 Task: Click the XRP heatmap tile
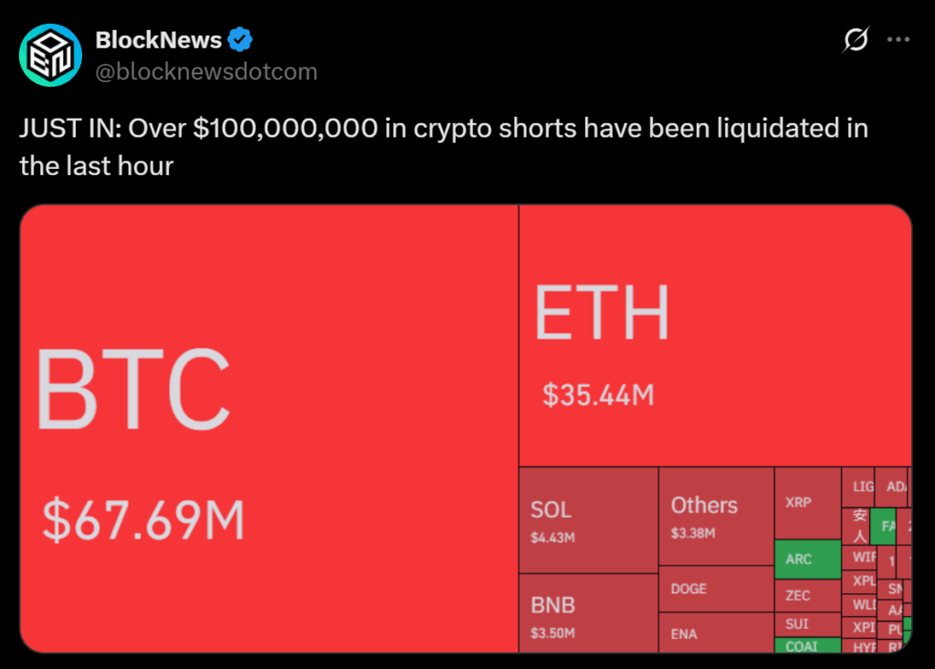[807, 503]
